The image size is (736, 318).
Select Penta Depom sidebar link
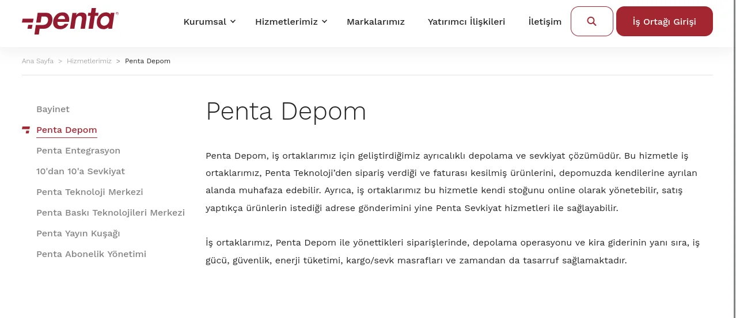point(67,130)
